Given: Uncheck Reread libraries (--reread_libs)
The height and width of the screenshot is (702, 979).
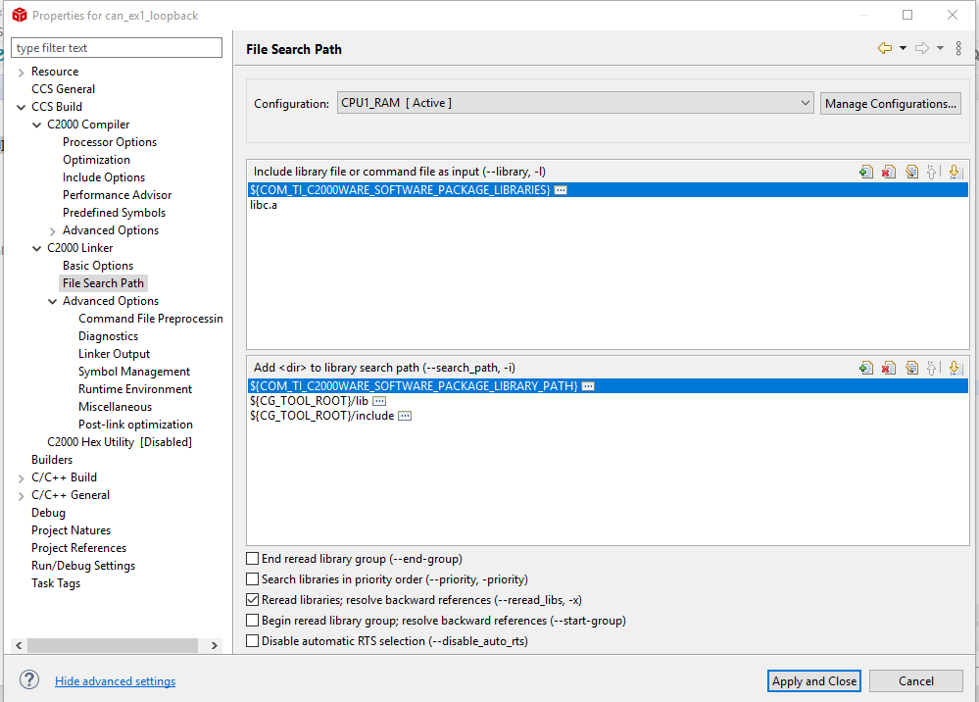Looking at the screenshot, I should click(x=252, y=600).
